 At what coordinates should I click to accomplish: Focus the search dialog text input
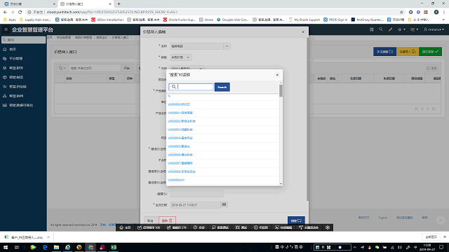point(191,87)
